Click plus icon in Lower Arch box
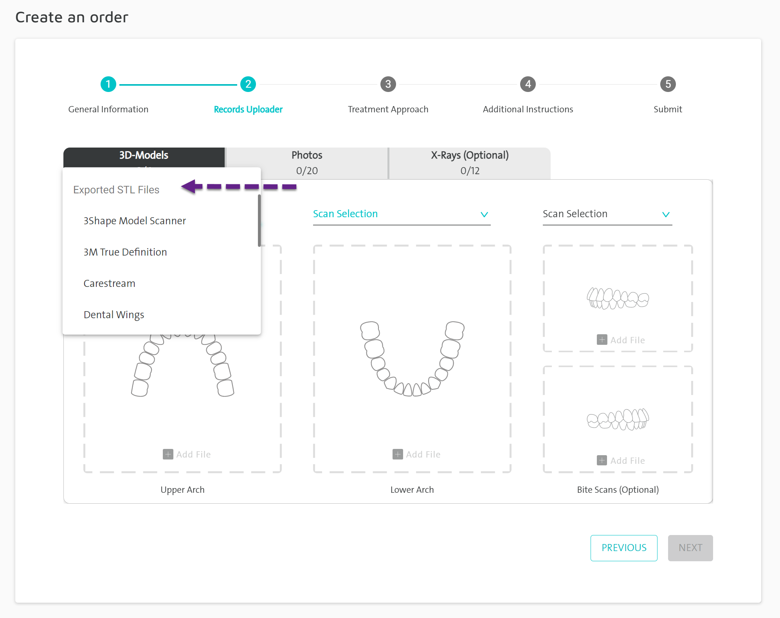This screenshot has width=780, height=618. (x=398, y=454)
